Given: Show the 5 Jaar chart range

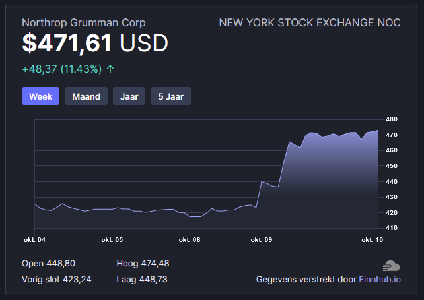Looking at the screenshot, I should click(x=170, y=96).
